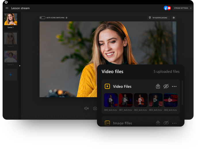Play the 003_ted.mov video thumbnail
The width and height of the screenshot is (200, 149).
(155, 100)
